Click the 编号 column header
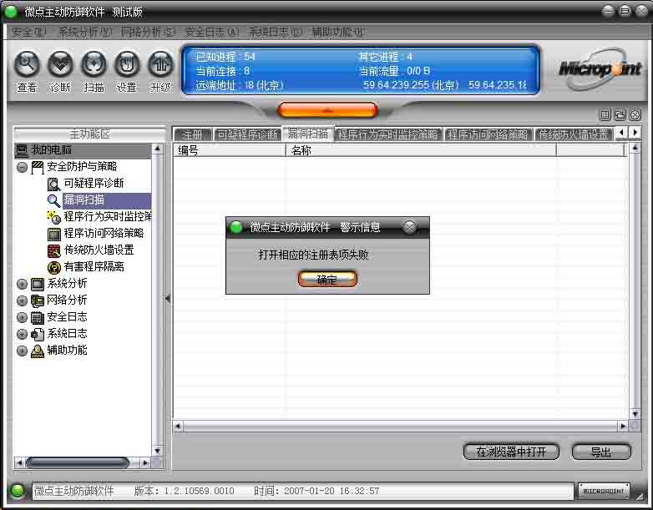Screen dimensions: 653x510 (x=230, y=150)
